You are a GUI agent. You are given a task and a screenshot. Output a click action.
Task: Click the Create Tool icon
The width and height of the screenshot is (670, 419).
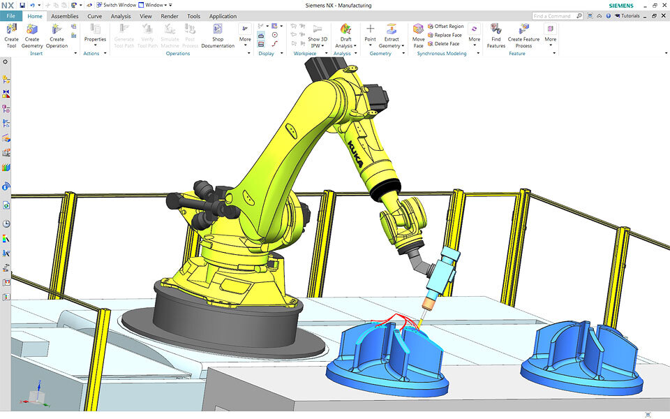click(x=11, y=29)
